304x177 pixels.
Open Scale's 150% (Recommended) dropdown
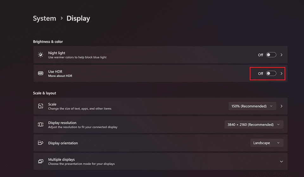(x=252, y=106)
